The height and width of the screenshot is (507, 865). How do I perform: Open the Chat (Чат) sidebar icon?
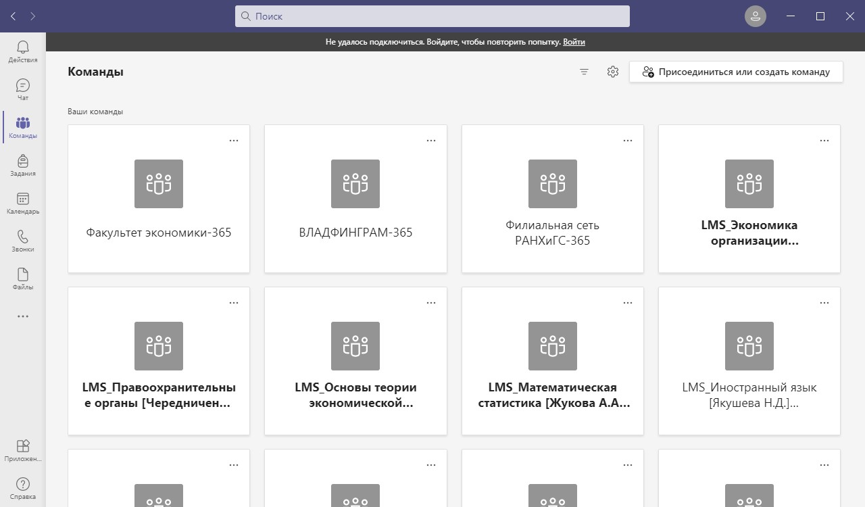click(x=23, y=89)
